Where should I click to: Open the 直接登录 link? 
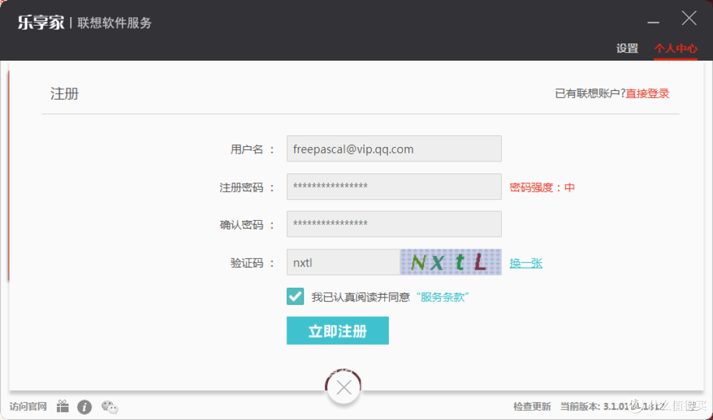pyautogui.click(x=648, y=94)
